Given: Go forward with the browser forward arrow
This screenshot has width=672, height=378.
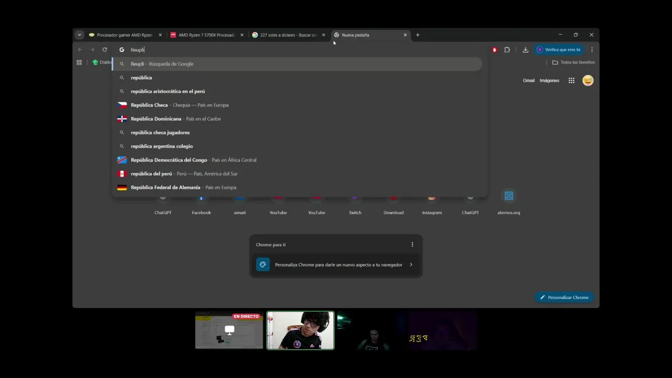Looking at the screenshot, I should tap(92, 49).
